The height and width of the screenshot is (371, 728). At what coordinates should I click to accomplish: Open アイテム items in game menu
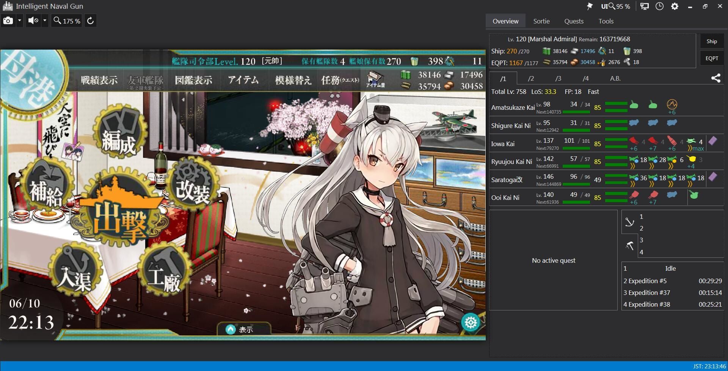[x=243, y=80]
